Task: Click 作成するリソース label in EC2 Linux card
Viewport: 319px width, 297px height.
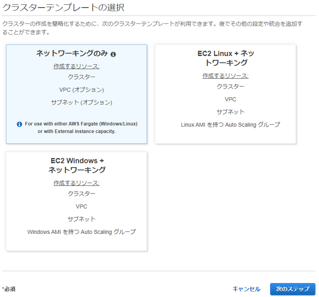Action: (225, 76)
